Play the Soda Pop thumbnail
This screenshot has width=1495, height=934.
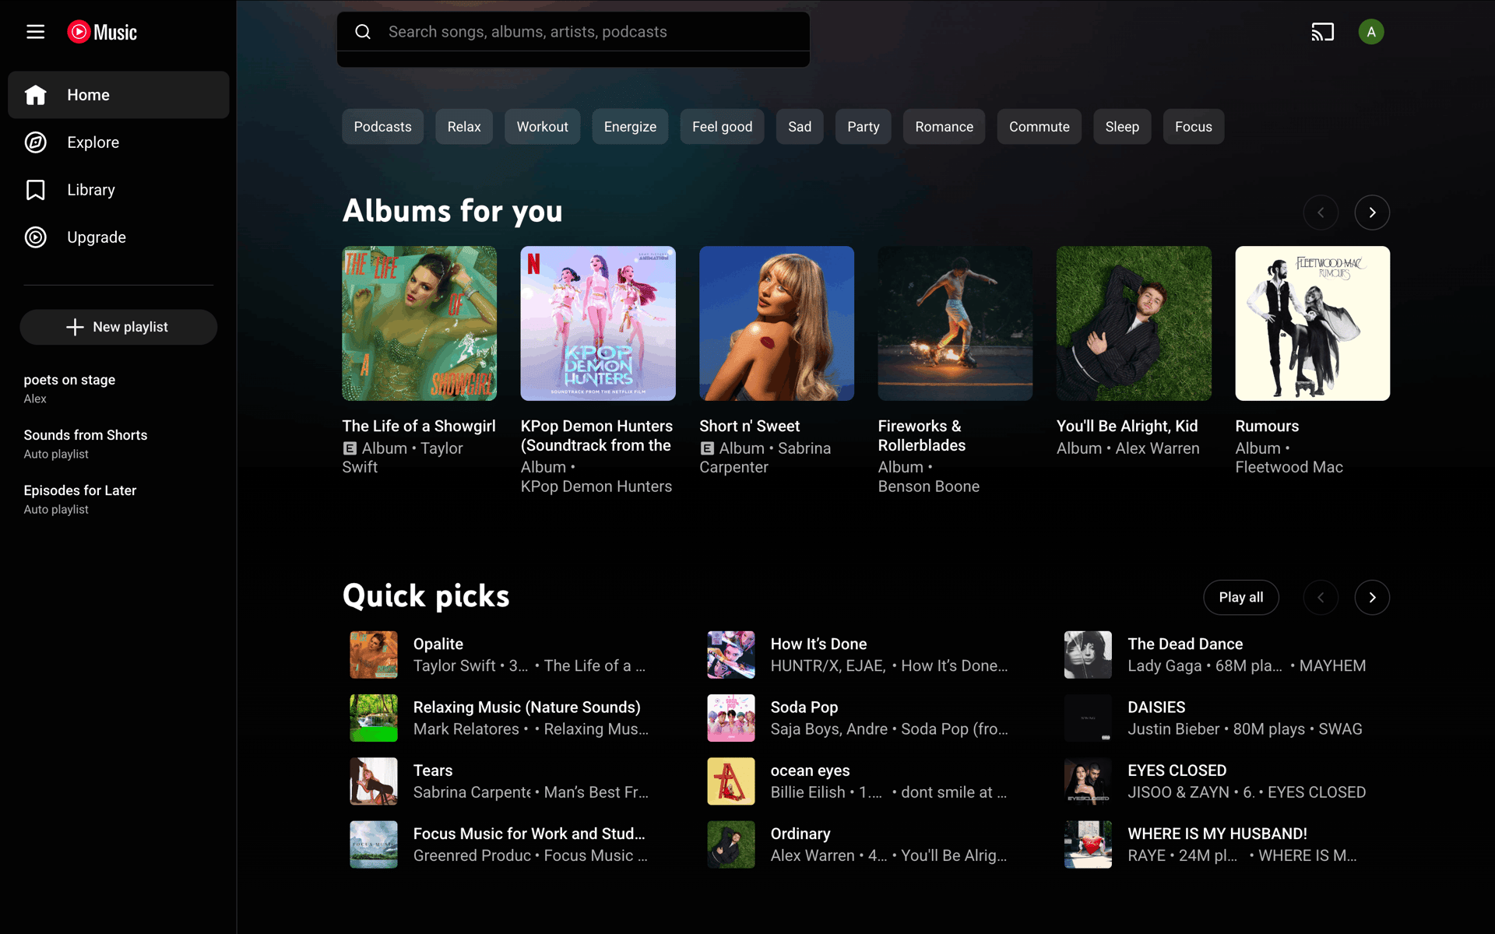pyautogui.click(x=731, y=718)
